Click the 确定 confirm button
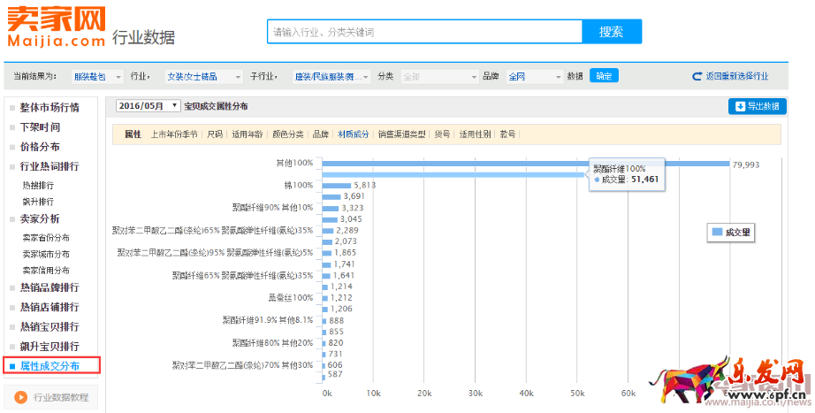The height and width of the screenshot is (413, 815). [x=604, y=76]
